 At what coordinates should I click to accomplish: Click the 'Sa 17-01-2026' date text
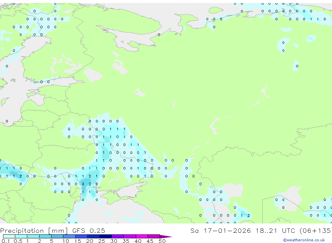click(220, 230)
